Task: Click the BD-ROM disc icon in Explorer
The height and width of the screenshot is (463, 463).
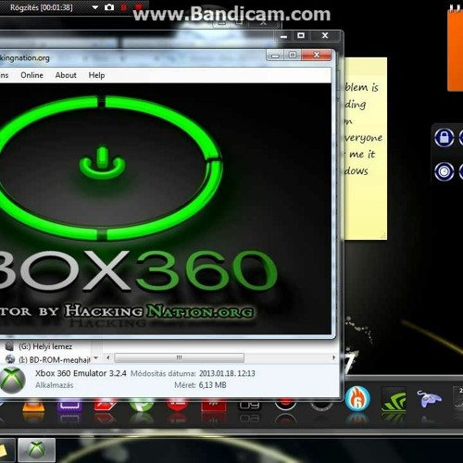Action: click(10, 359)
